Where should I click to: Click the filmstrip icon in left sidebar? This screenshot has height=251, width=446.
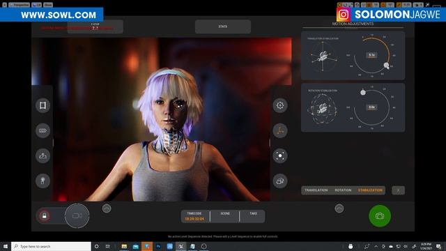pos(43,130)
